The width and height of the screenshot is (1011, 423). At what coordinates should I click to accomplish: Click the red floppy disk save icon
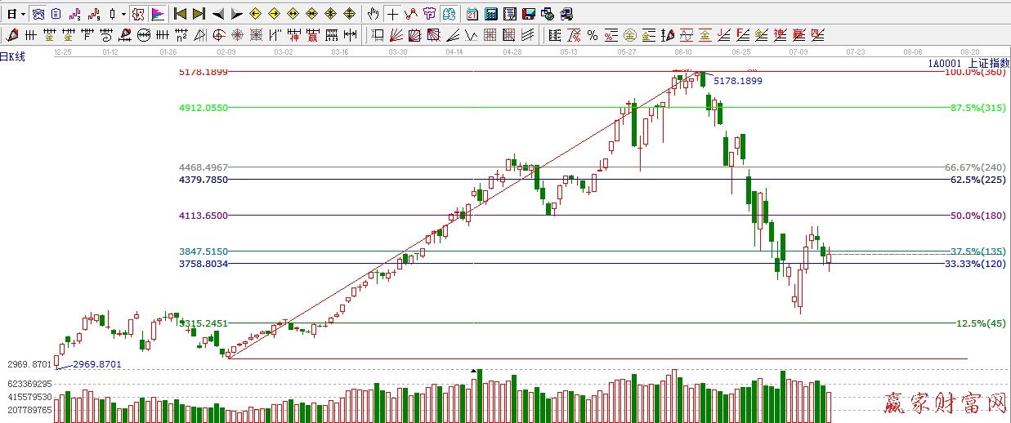[529, 14]
